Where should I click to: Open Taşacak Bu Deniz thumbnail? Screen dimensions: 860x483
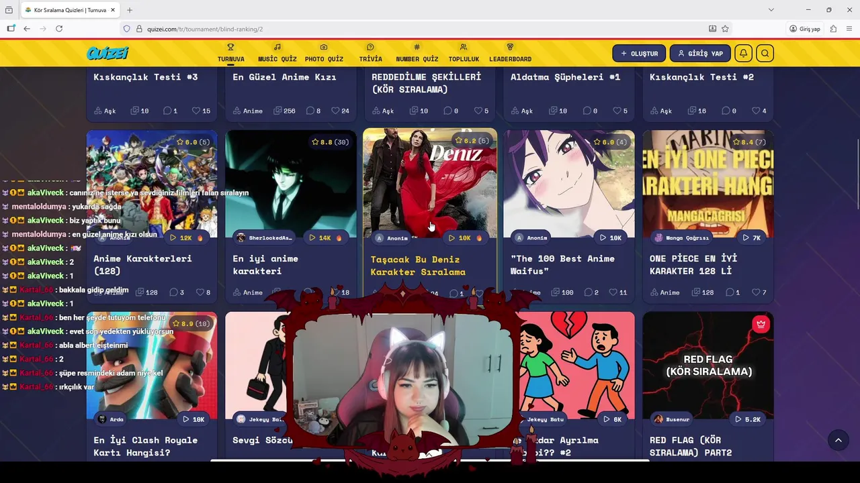[430, 184]
